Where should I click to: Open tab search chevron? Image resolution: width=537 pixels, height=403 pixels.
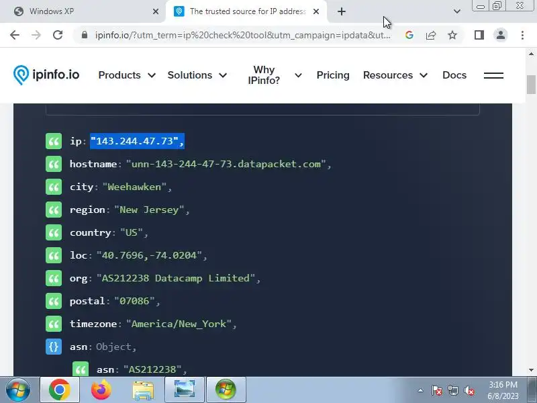[457, 11]
